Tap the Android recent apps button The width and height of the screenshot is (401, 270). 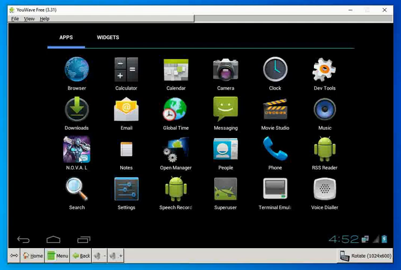[84, 240]
